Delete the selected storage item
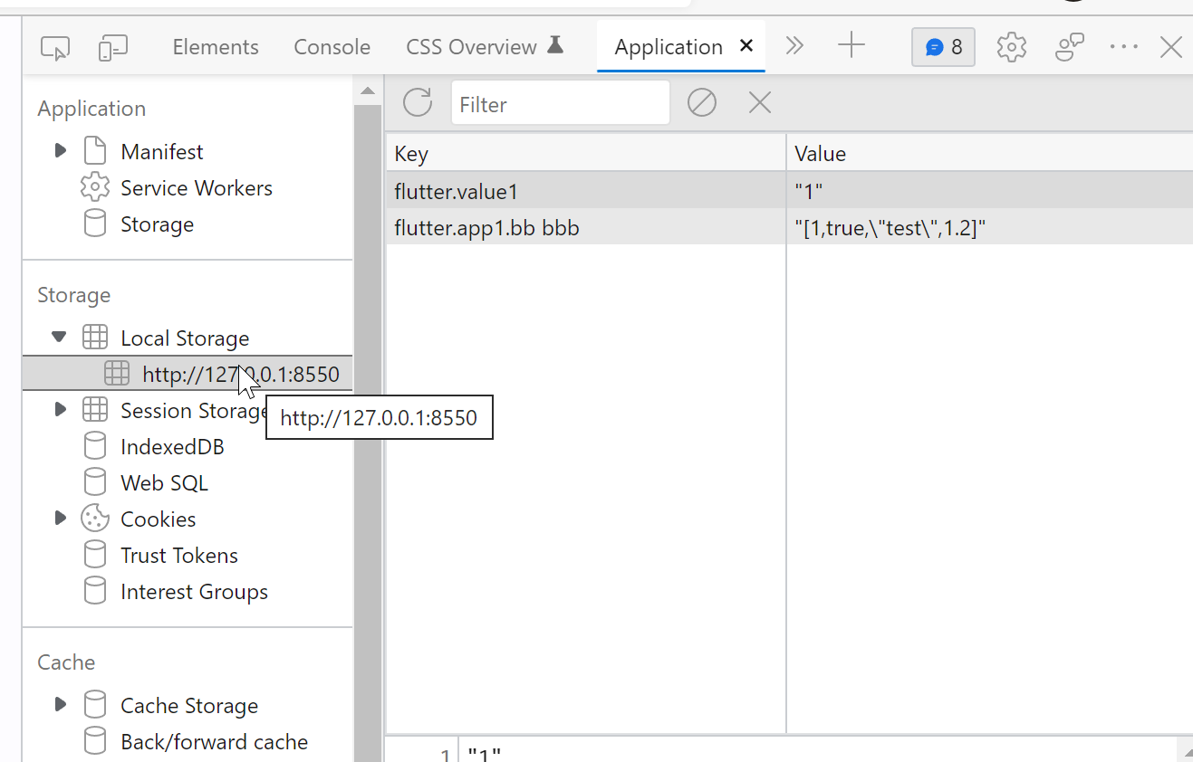1193x762 pixels. 759,102
